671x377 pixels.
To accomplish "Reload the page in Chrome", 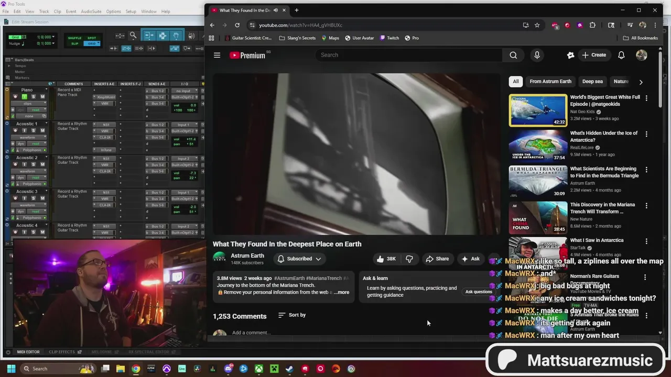I will point(237,25).
